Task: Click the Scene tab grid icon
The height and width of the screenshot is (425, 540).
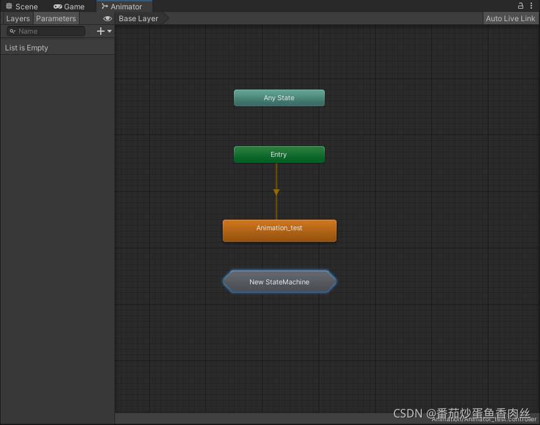Action: click(9, 6)
